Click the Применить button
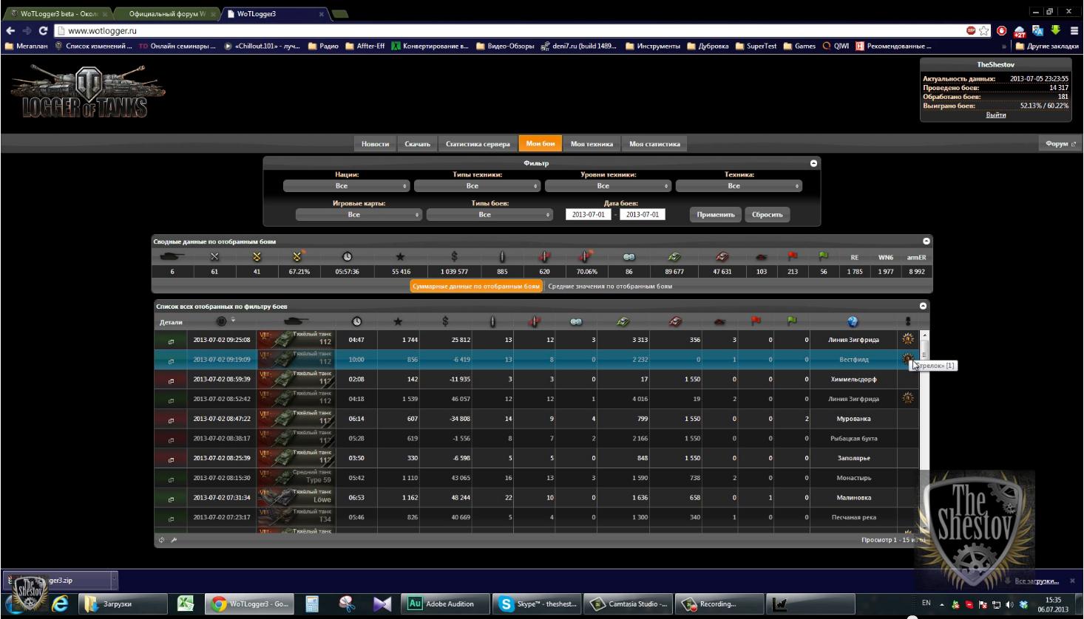Screen dimensions: 1084x619 716,215
